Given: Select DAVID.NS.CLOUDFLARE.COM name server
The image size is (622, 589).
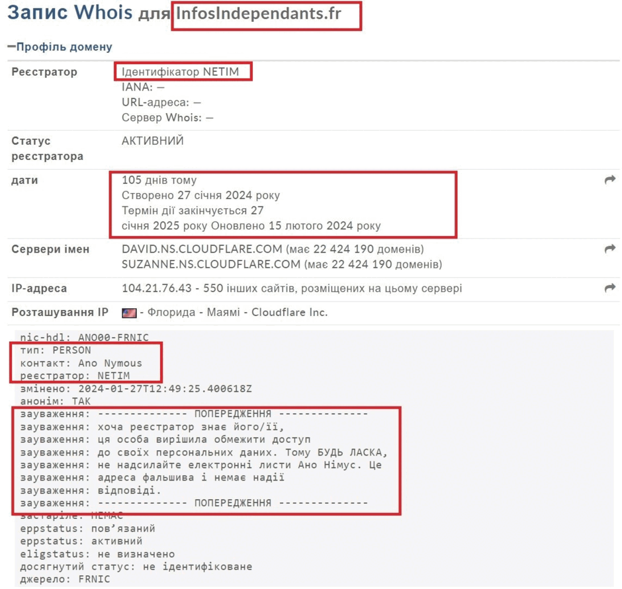Looking at the screenshot, I should tap(202, 249).
